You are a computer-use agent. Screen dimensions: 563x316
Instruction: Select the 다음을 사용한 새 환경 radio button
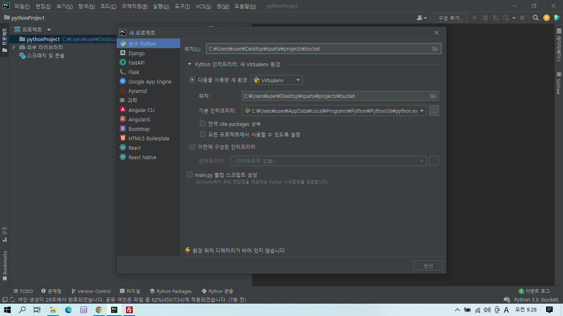pos(192,80)
